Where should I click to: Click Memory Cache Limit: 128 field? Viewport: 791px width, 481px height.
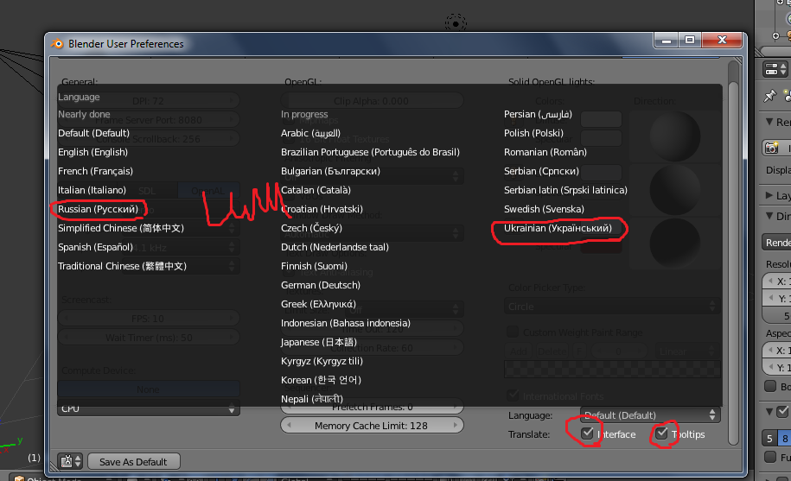pos(372,426)
